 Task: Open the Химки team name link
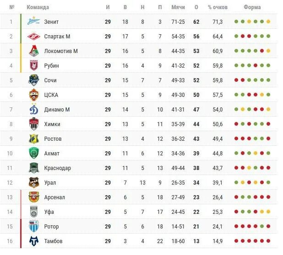52,124
